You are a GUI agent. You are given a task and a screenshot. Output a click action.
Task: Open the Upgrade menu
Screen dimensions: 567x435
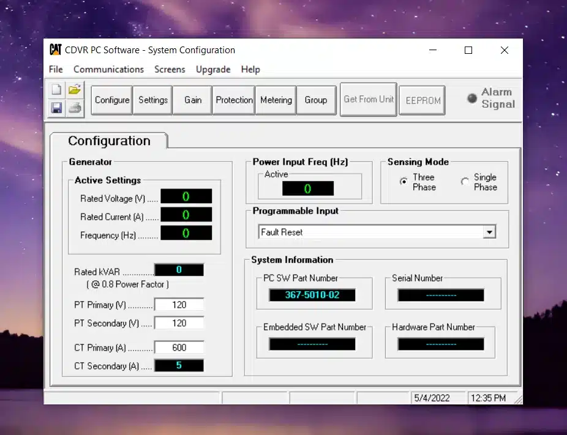click(x=213, y=69)
